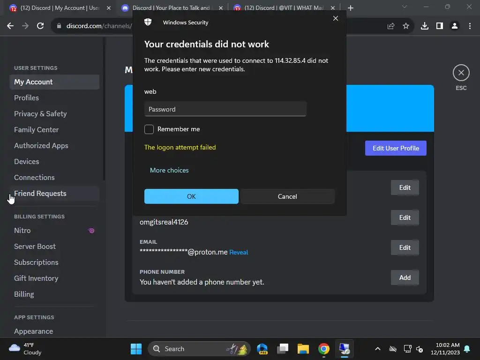
Task: Open Subscriptions settings
Action: point(54,262)
